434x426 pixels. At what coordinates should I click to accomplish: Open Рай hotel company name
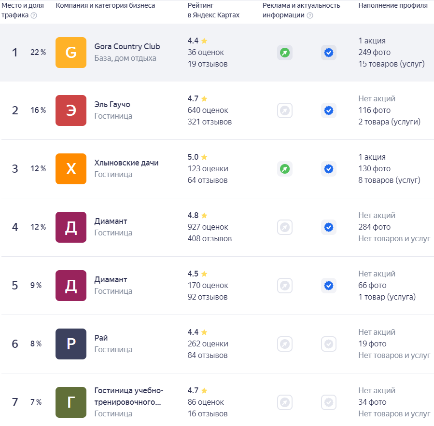tap(101, 338)
